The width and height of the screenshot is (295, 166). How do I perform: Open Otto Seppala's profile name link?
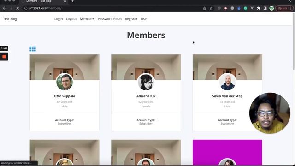tap(65, 96)
